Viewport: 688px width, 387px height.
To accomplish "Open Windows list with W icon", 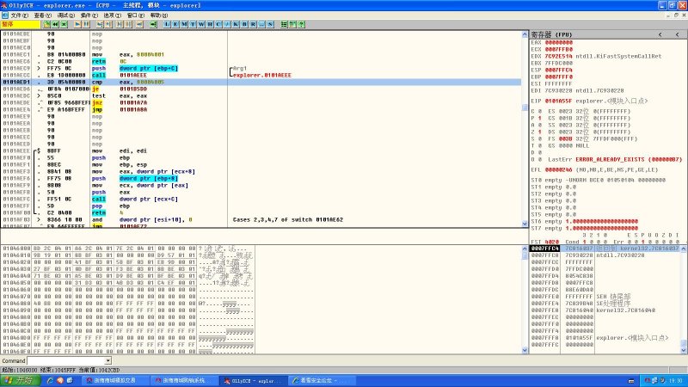I will [201, 24].
